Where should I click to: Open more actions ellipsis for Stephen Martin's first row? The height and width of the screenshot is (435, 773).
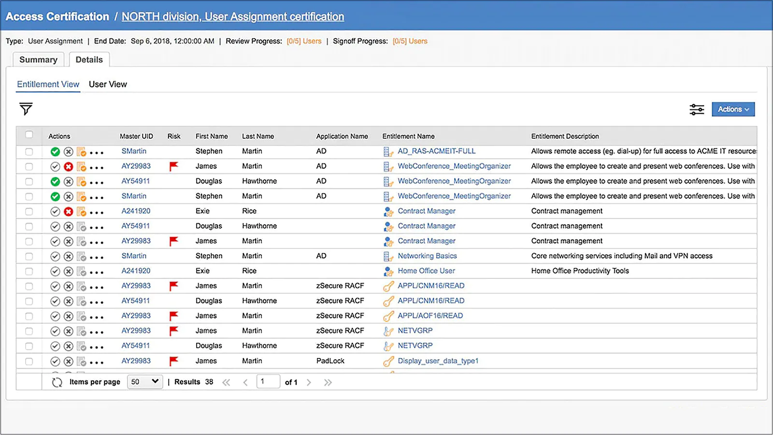click(x=96, y=152)
